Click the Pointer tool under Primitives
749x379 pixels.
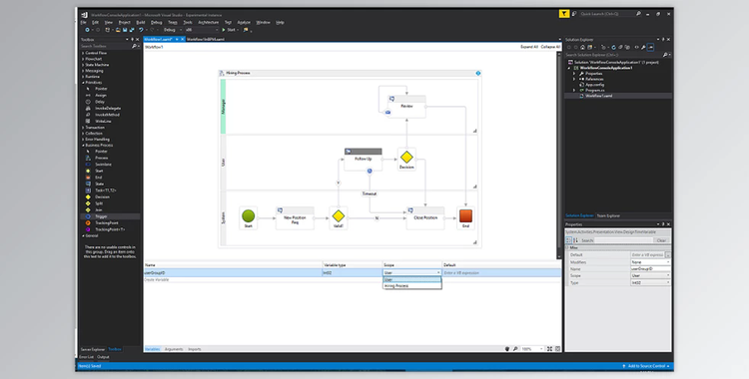(x=101, y=89)
